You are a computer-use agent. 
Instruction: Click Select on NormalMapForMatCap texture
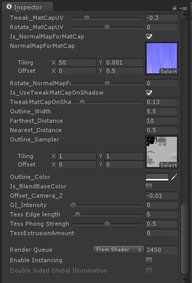pyautogui.click(x=169, y=71)
